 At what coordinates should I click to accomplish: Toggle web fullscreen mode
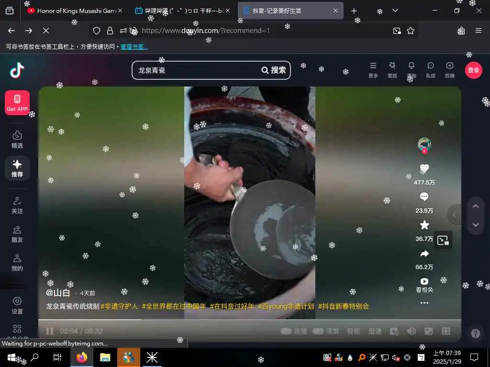click(x=428, y=331)
